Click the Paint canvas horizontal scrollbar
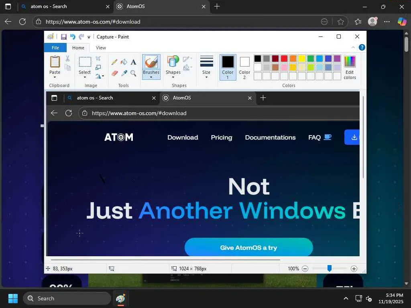Image resolution: width=411 pixels, height=308 pixels. pos(165,260)
